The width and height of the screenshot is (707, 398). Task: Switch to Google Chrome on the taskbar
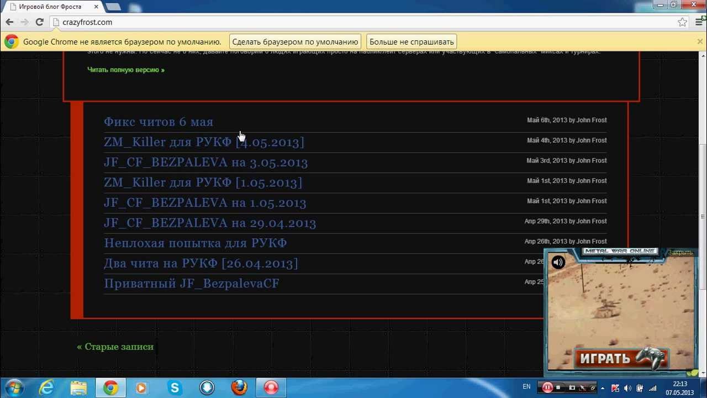coord(110,388)
